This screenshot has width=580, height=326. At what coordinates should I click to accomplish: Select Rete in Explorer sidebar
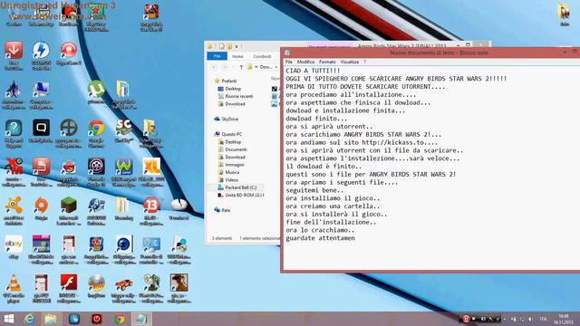226,210
